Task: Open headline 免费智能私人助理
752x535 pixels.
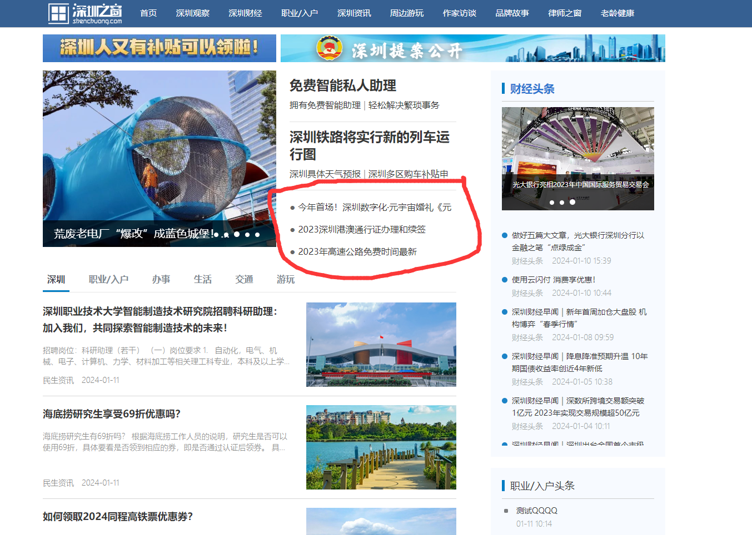Action: [x=343, y=85]
